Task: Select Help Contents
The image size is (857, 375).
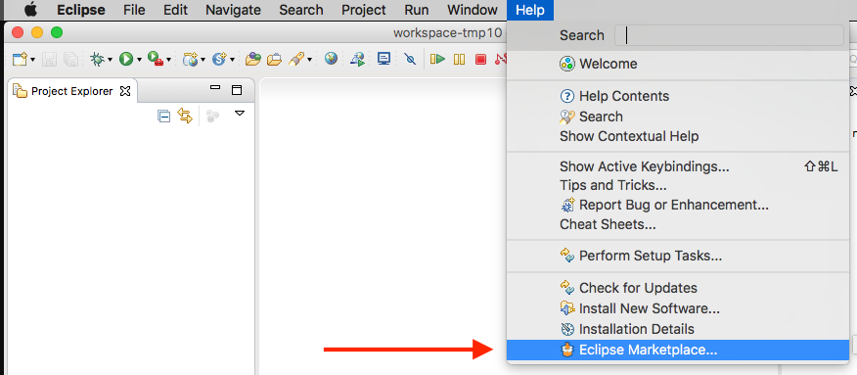Action: (678, 96)
